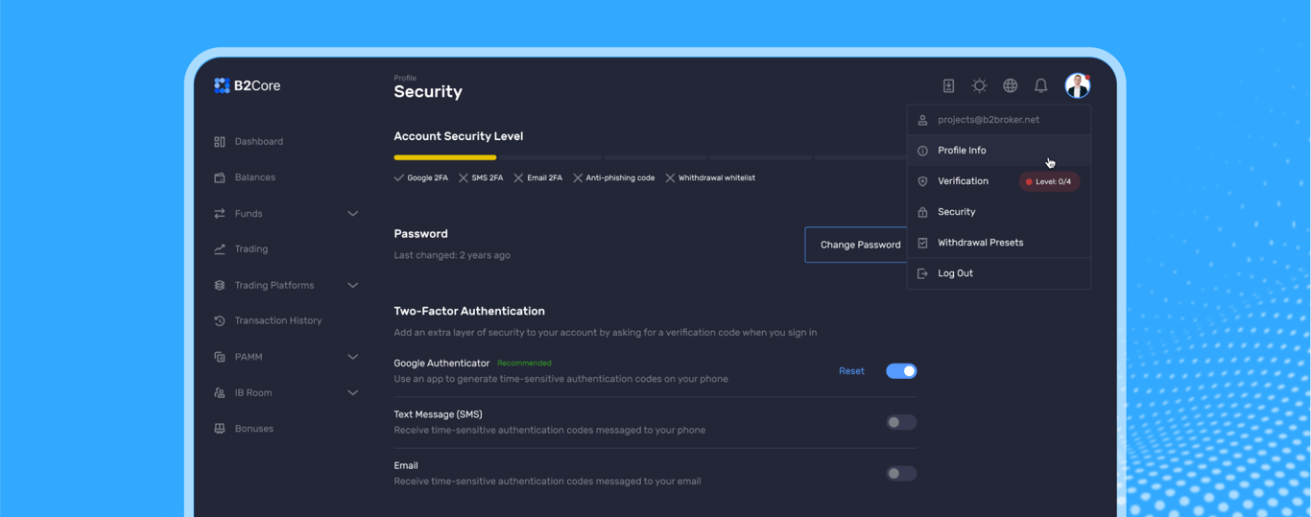Click the B2Core logo
Viewport: 1311px width, 517px height.
coord(247,85)
